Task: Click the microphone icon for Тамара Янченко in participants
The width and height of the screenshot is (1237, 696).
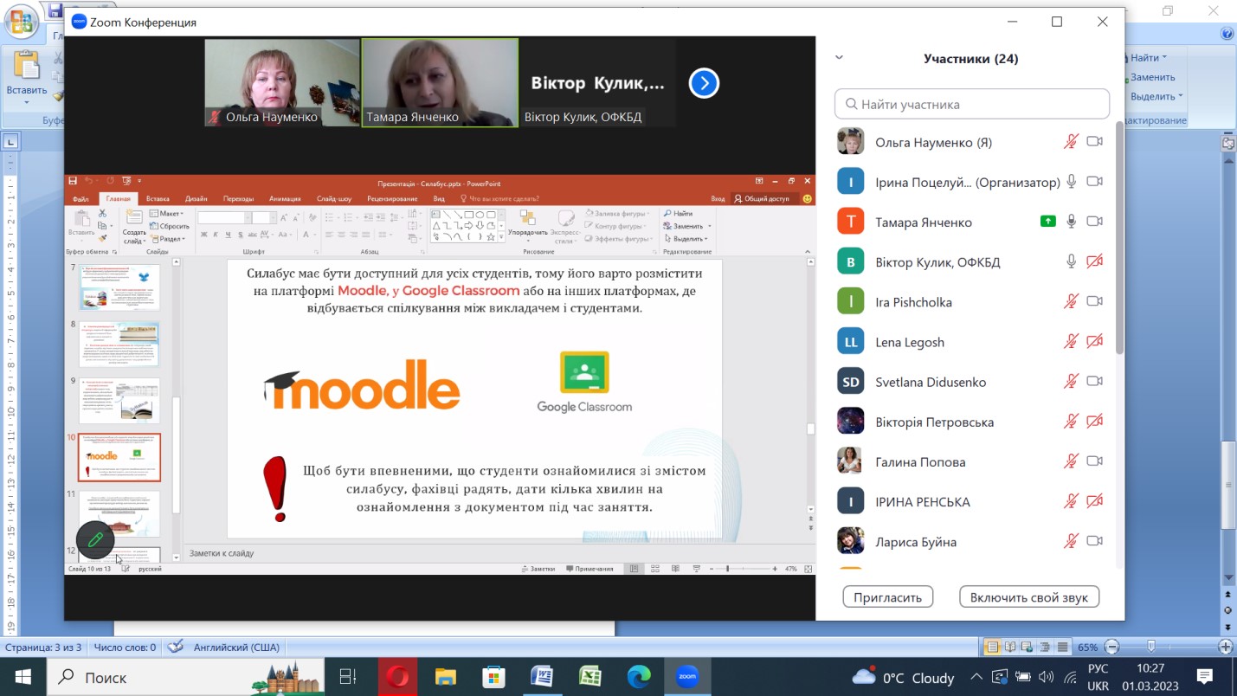Action: (1072, 222)
